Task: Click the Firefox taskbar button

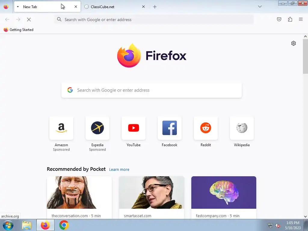Action: pos(45,225)
